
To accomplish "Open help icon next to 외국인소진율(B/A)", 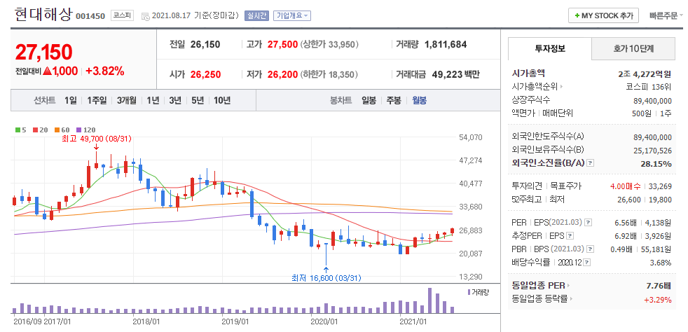I will pyautogui.click(x=590, y=163).
